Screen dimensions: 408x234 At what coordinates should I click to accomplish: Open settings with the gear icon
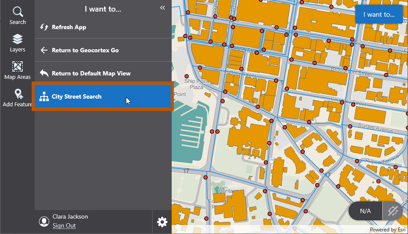(162, 222)
